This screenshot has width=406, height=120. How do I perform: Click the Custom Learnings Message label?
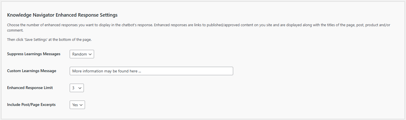(32, 71)
